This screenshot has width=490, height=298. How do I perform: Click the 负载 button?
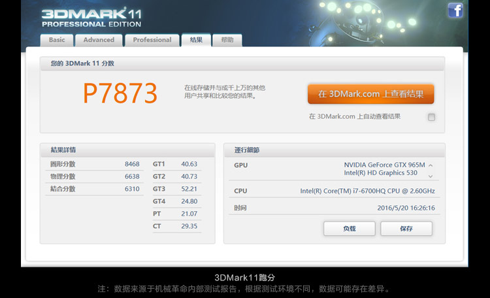click(x=350, y=229)
